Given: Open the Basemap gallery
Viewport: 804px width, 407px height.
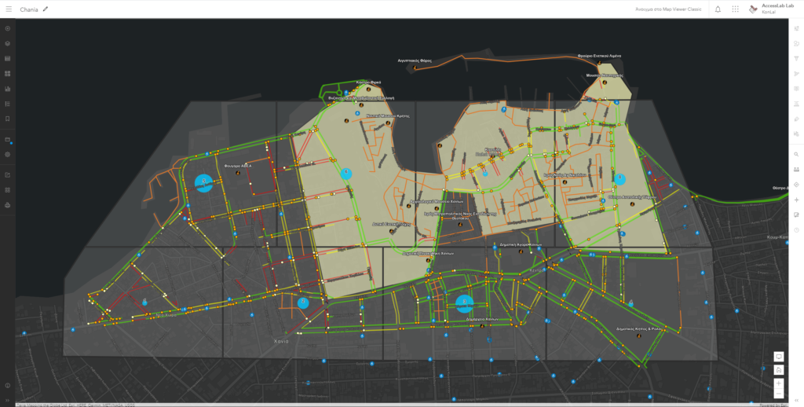Looking at the screenshot, I should click(8, 73).
